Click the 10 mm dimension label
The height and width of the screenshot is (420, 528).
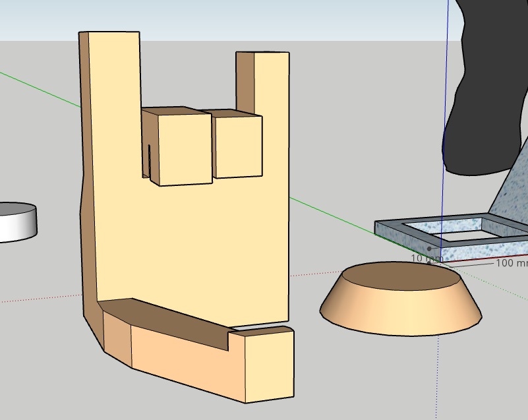tap(423, 258)
